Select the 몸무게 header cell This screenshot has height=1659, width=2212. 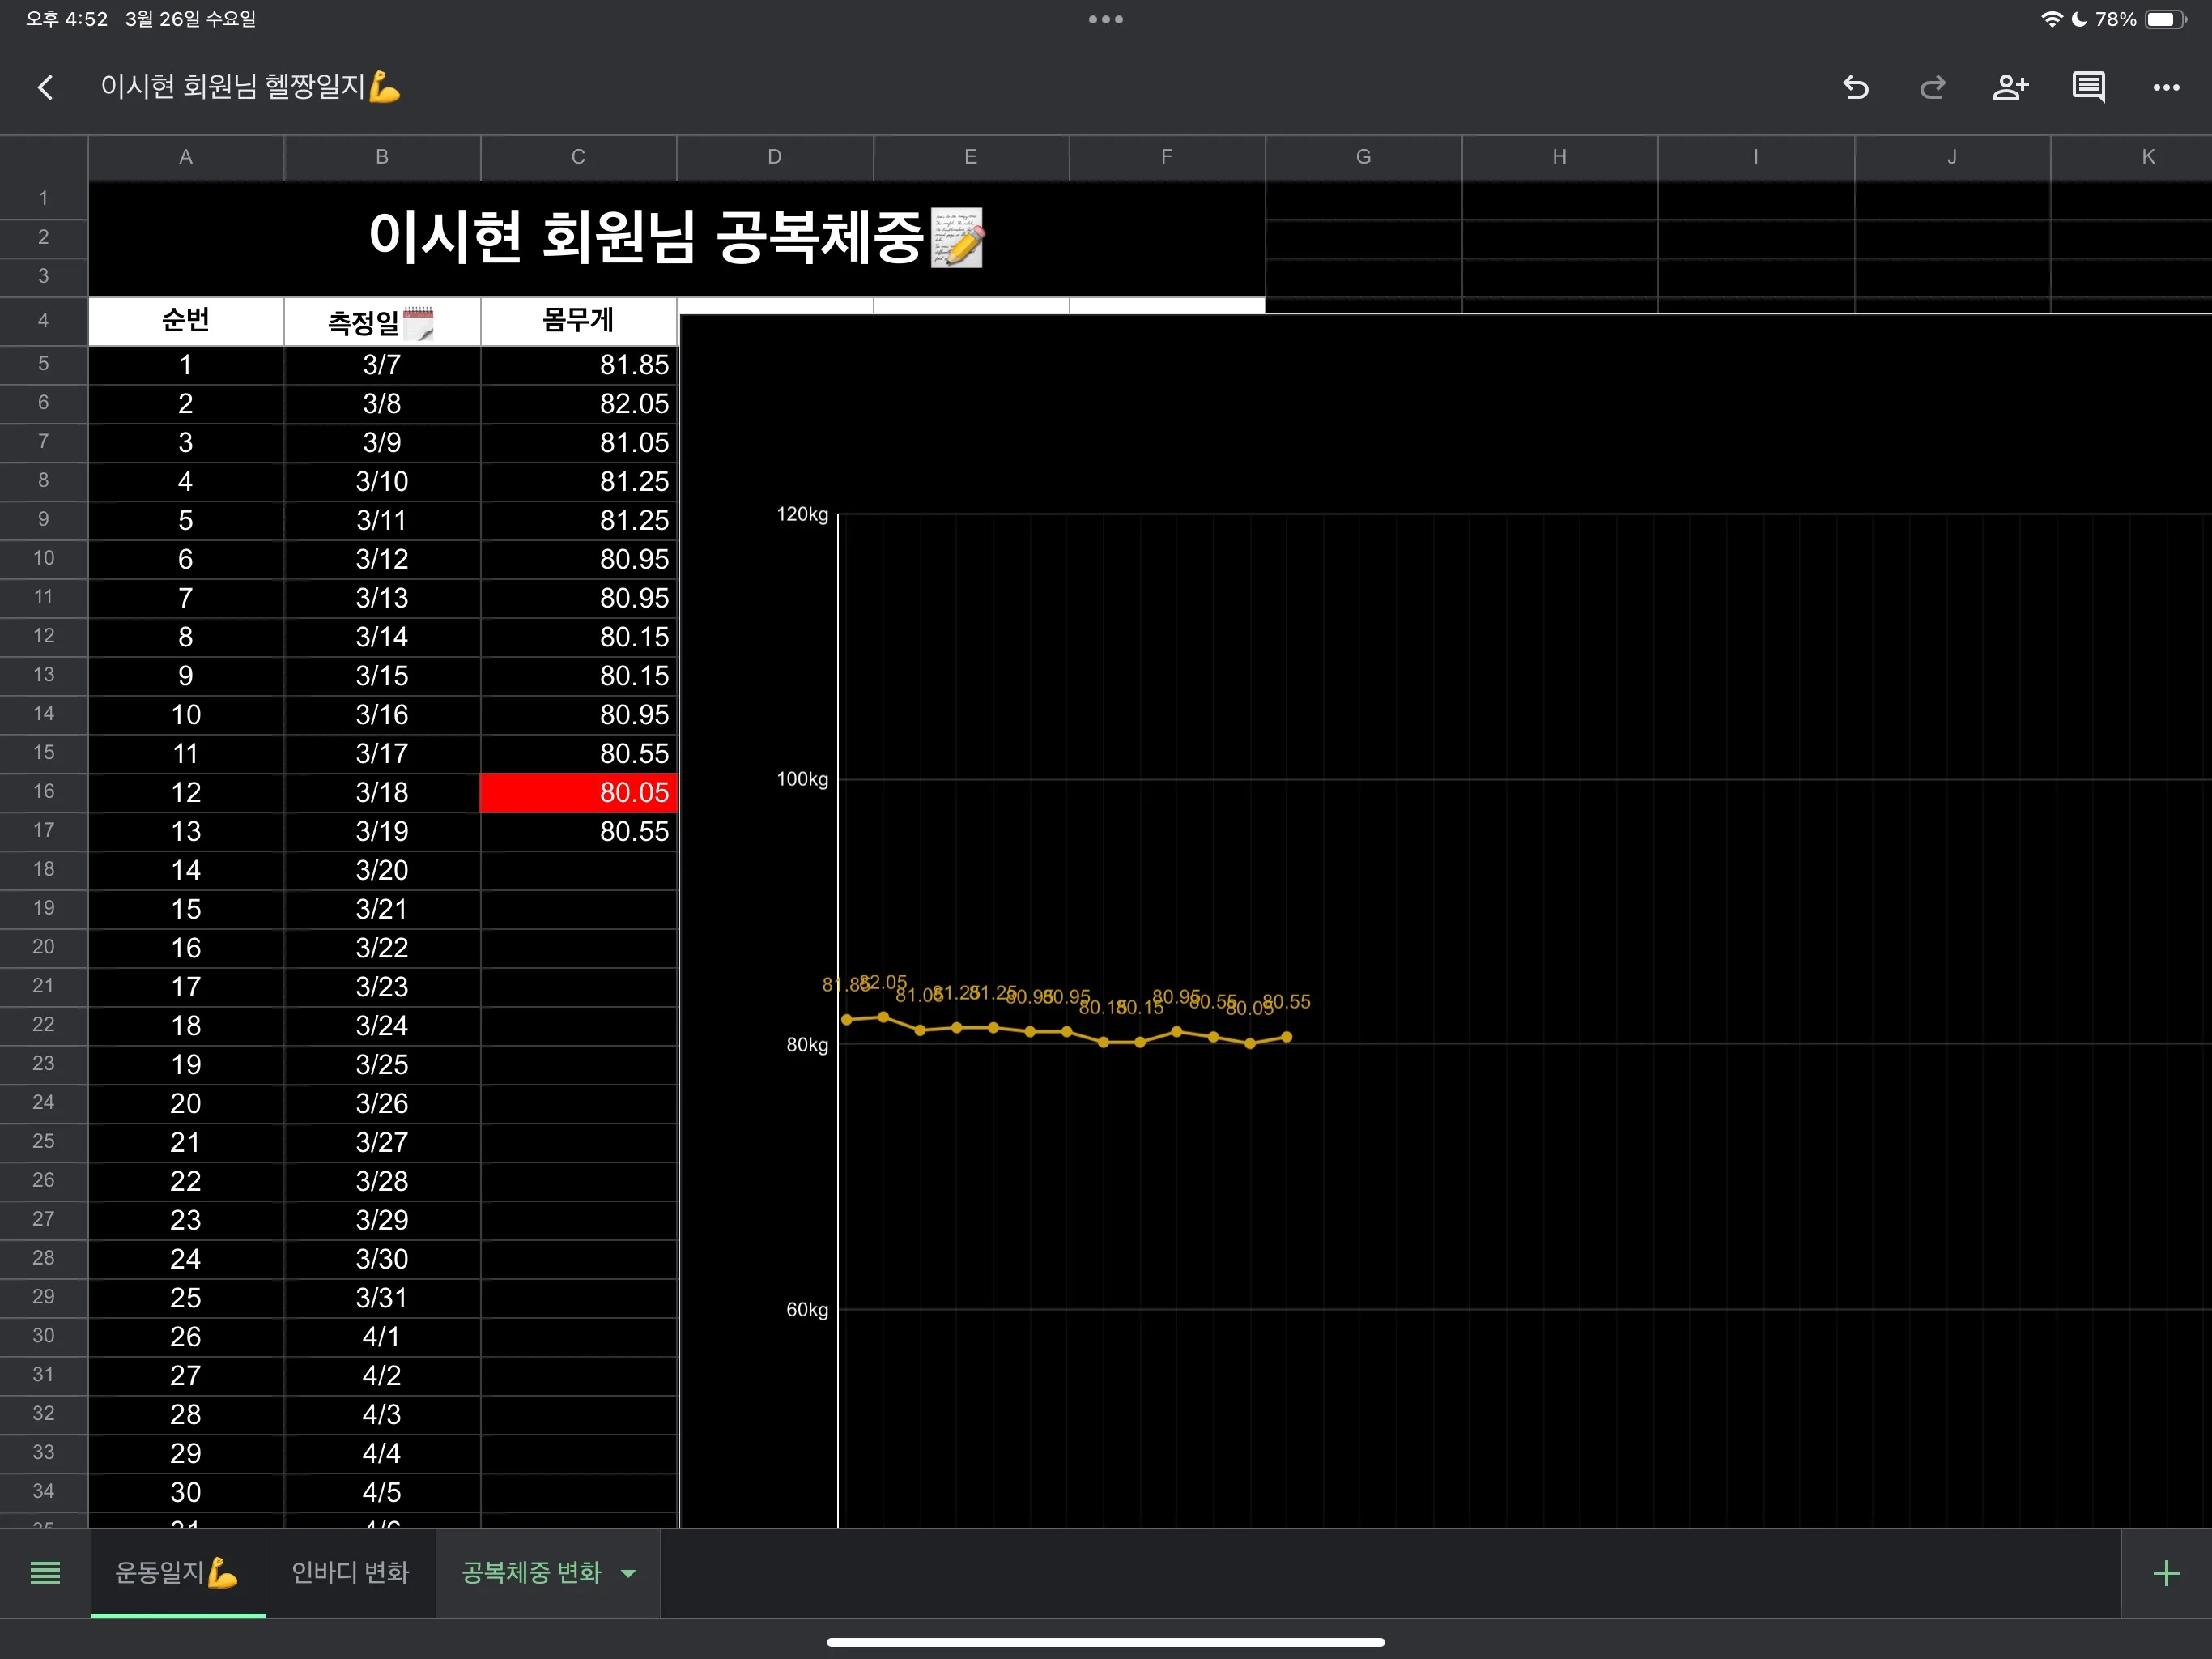[x=578, y=322]
